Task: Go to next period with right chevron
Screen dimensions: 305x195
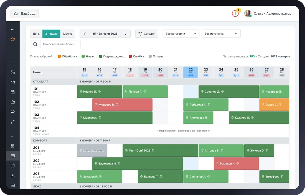Action: pos(125,34)
